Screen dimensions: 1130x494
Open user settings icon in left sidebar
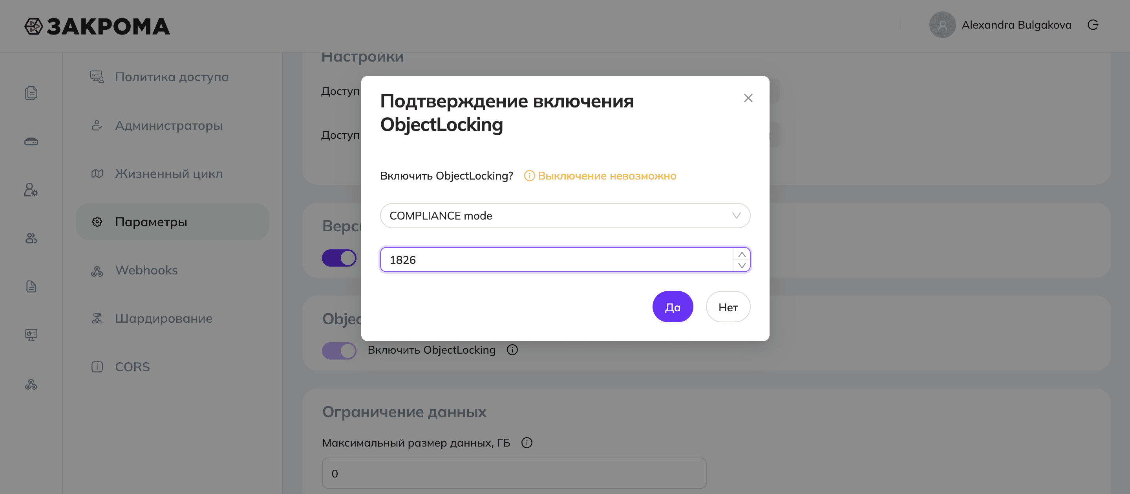click(x=31, y=190)
